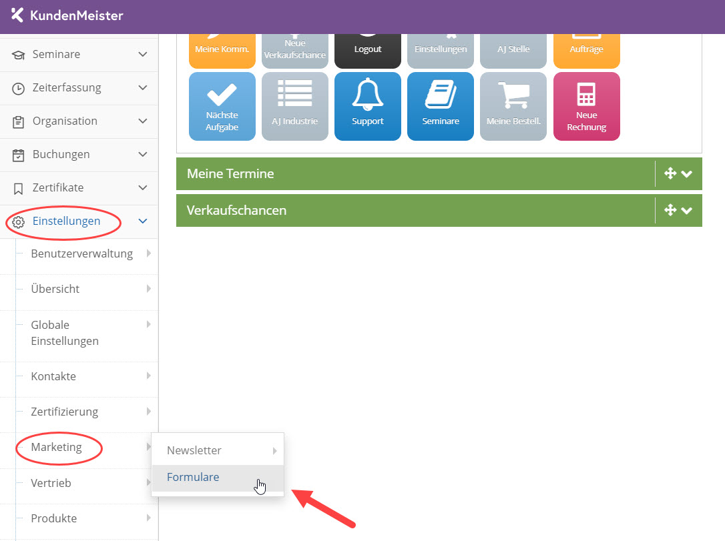Image resolution: width=725 pixels, height=541 pixels.
Task: Collapse the Einstellungen menu chevron
Action: [x=143, y=221]
